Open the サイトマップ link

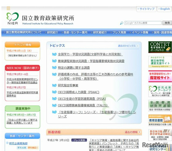[146, 9]
